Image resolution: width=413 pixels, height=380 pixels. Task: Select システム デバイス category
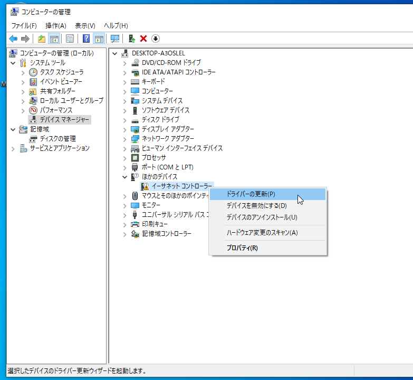162,101
